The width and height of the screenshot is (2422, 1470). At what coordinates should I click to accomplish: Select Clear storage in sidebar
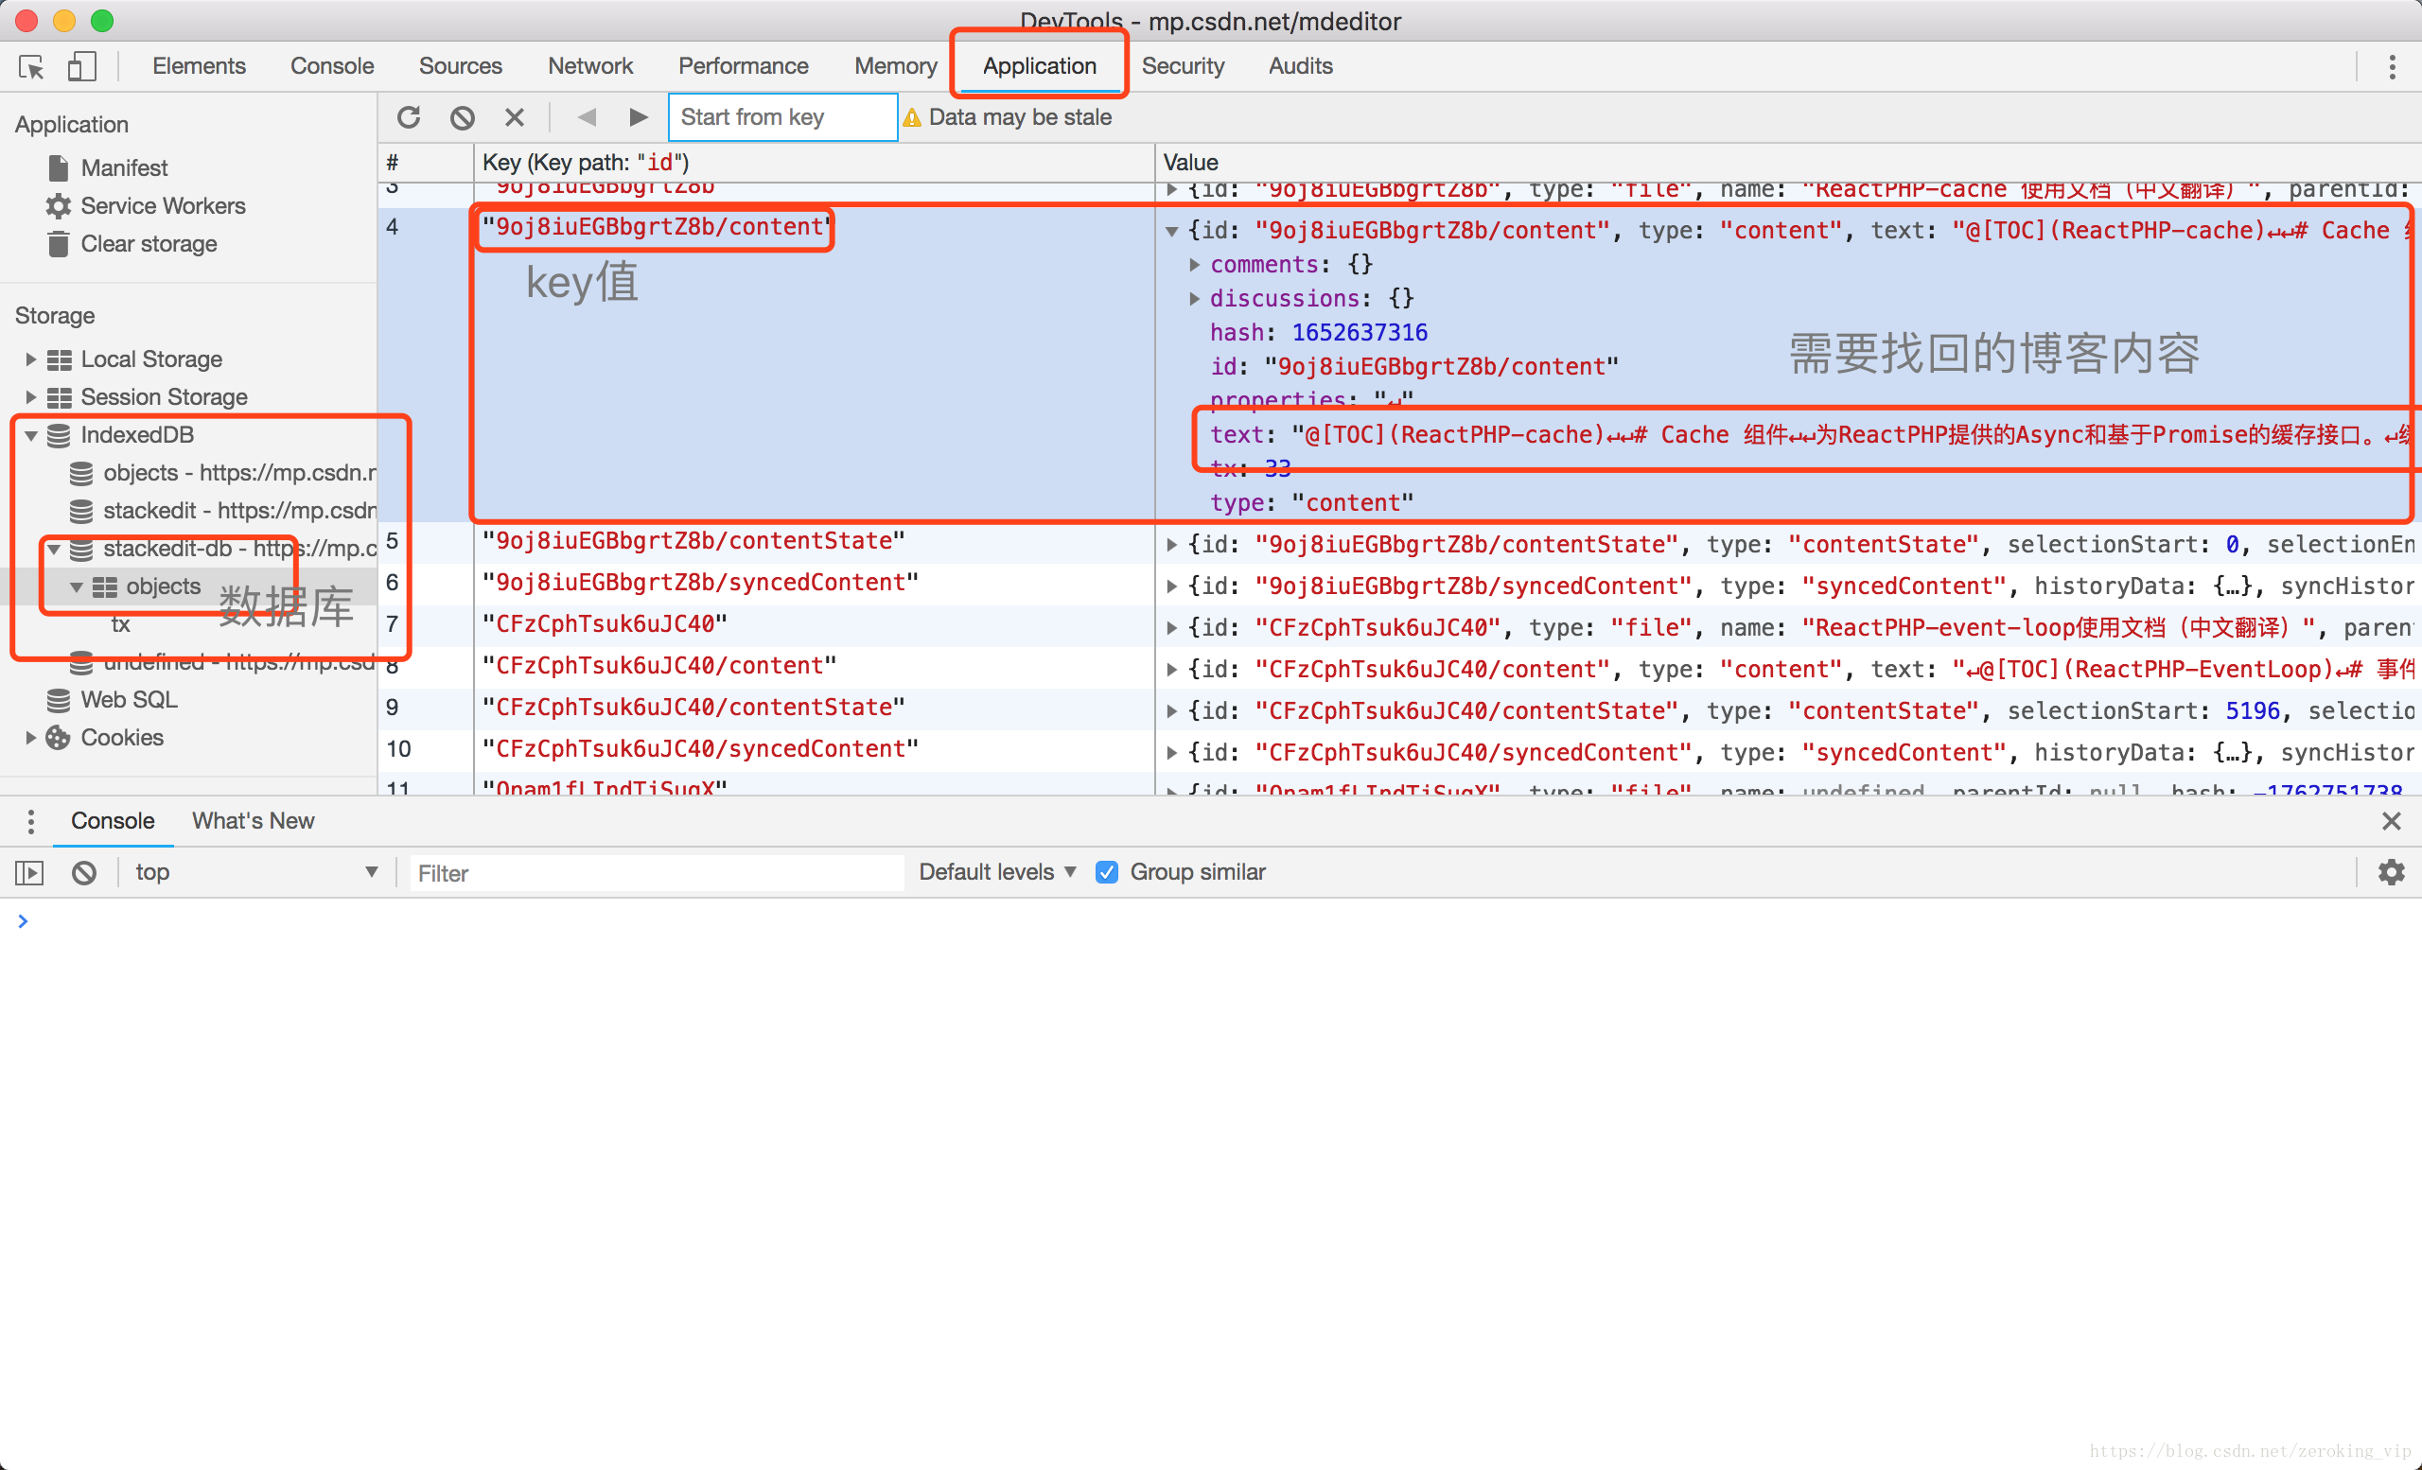(x=149, y=244)
